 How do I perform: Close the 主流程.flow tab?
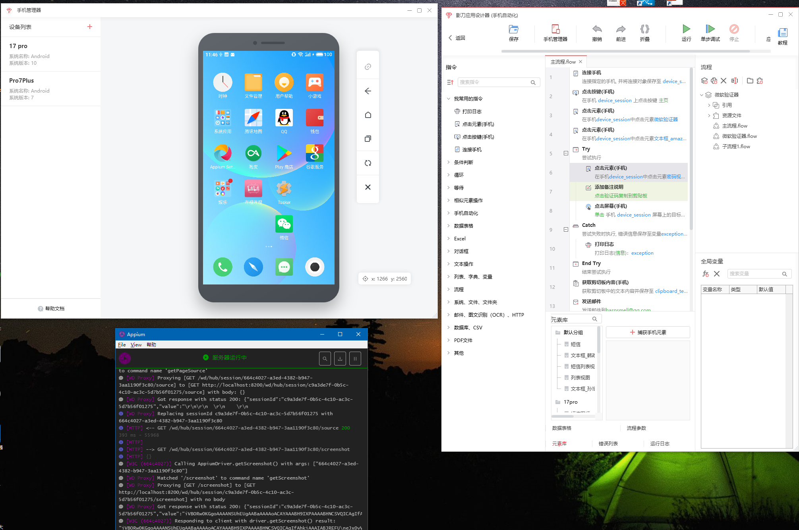[580, 62]
